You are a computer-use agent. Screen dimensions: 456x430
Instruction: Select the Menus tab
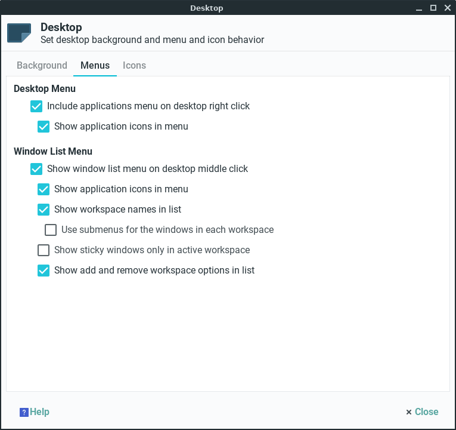pos(95,66)
